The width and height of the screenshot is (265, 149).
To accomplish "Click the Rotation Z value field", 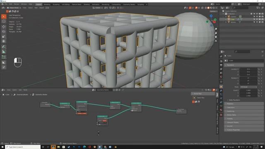I will tap(248, 84).
